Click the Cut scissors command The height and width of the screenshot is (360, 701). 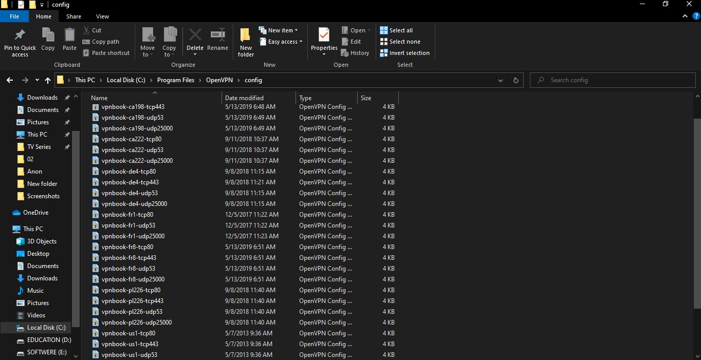(x=93, y=30)
